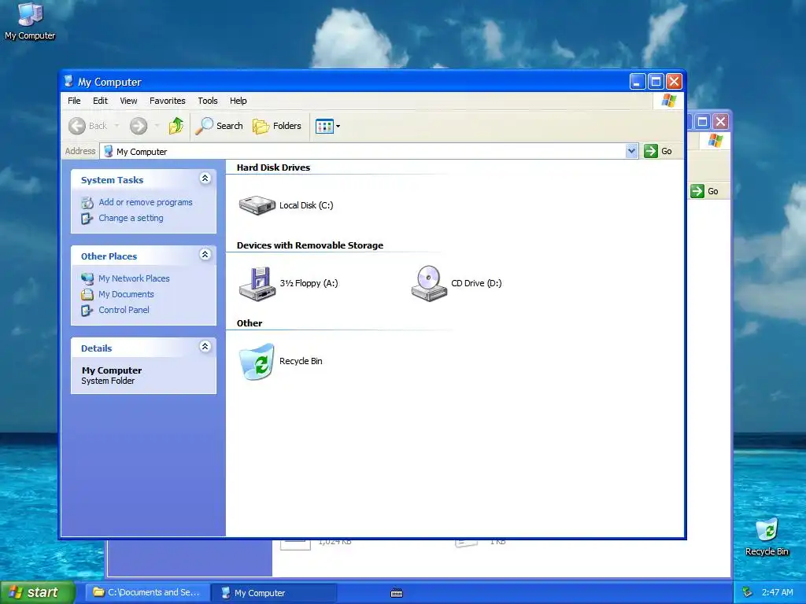Open My Network Places link

(134, 278)
